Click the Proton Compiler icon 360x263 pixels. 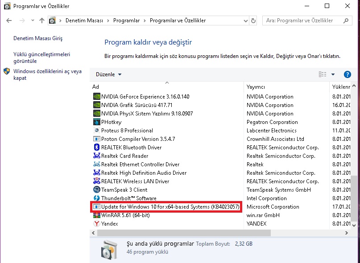[x=97, y=139]
